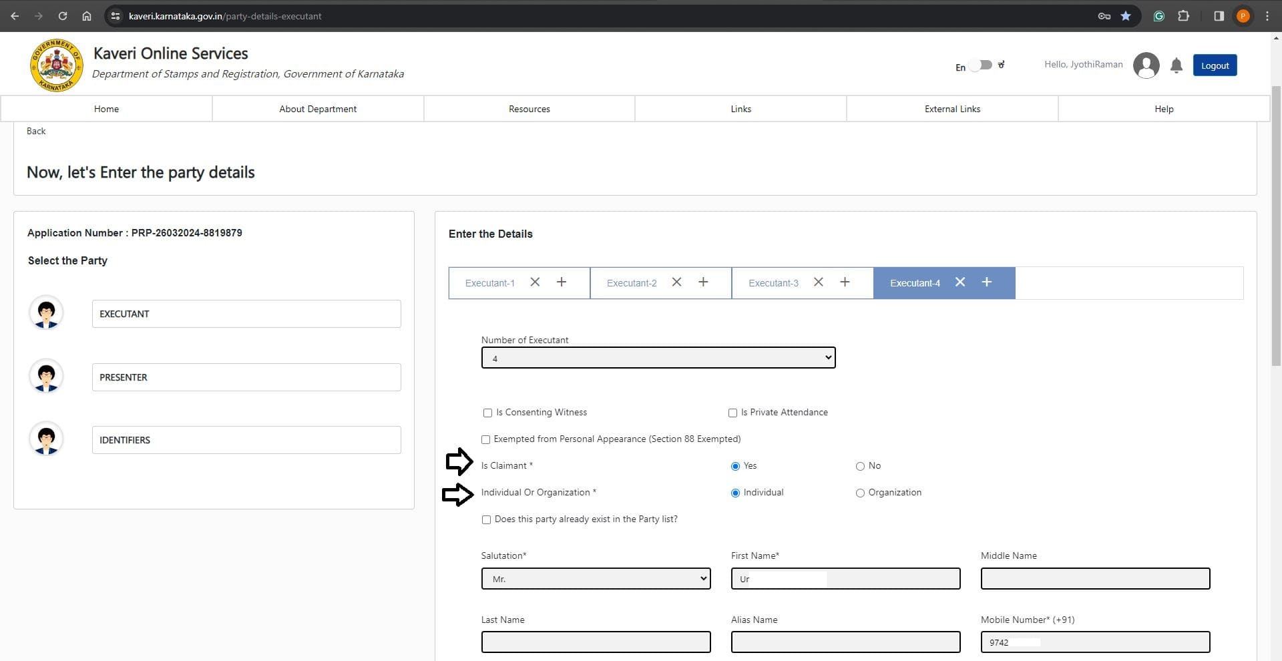This screenshot has height=661, width=1282.
Task: Close the Executant-4 tab with X icon
Action: click(x=959, y=282)
